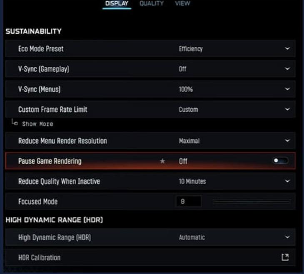Expand the V-Sync (Gameplay) dropdown

(287, 69)
